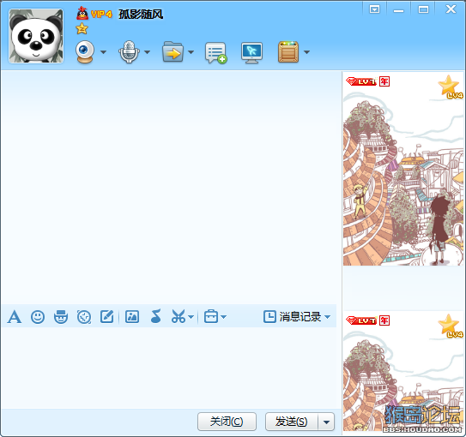
Task: Expand the file transfer options arrow
Action: (x=191, y=52)
